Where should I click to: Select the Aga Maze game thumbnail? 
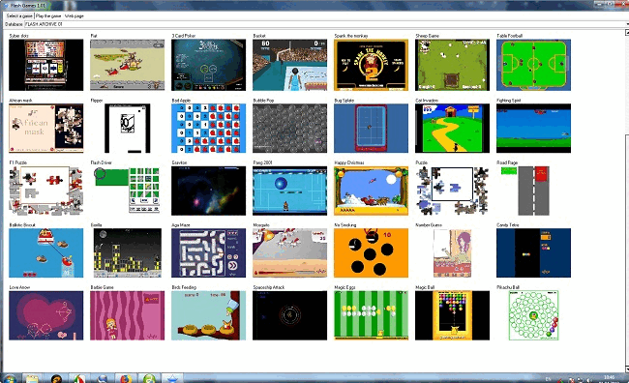209,253
